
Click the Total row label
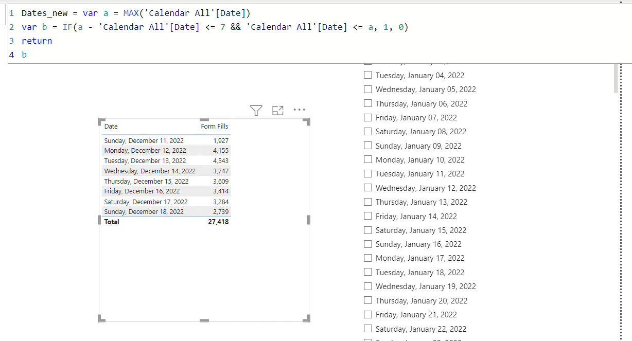coord(112,222)
